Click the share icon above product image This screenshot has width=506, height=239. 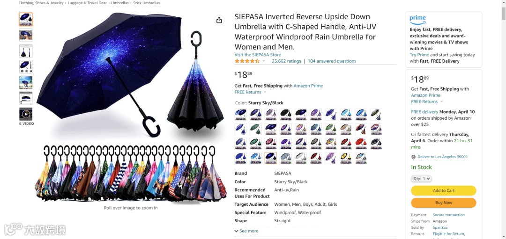pos(219,20)
